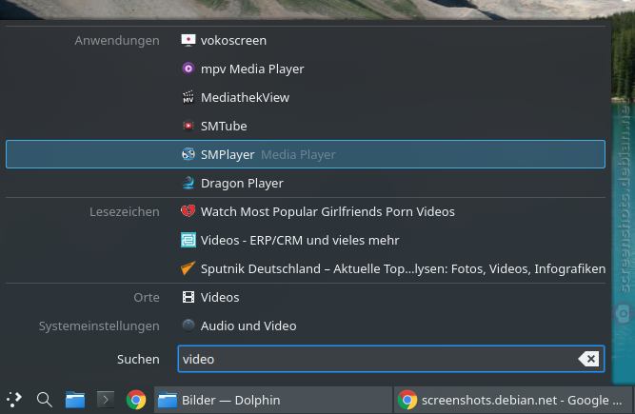The width and height of the screenshot is (635, 414).
Task: Click into the Suchen search field
Action: point(390,359)
